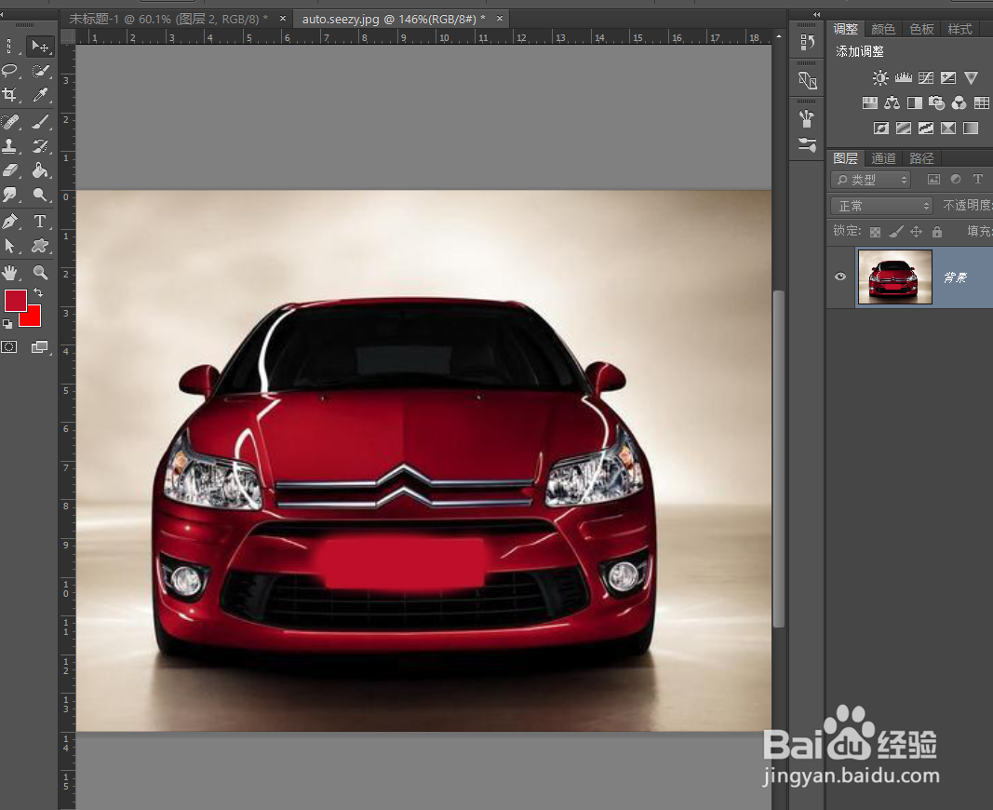Image resolution: width=993 pixels, height=810 pixels.
Task: Swap foreground and background colors
Action: (38, 292)
